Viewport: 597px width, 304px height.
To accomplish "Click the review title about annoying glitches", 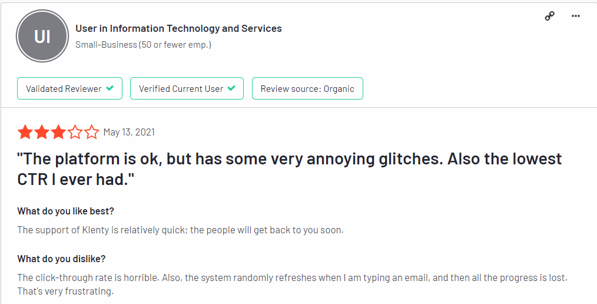I will (x=289, y=169).
